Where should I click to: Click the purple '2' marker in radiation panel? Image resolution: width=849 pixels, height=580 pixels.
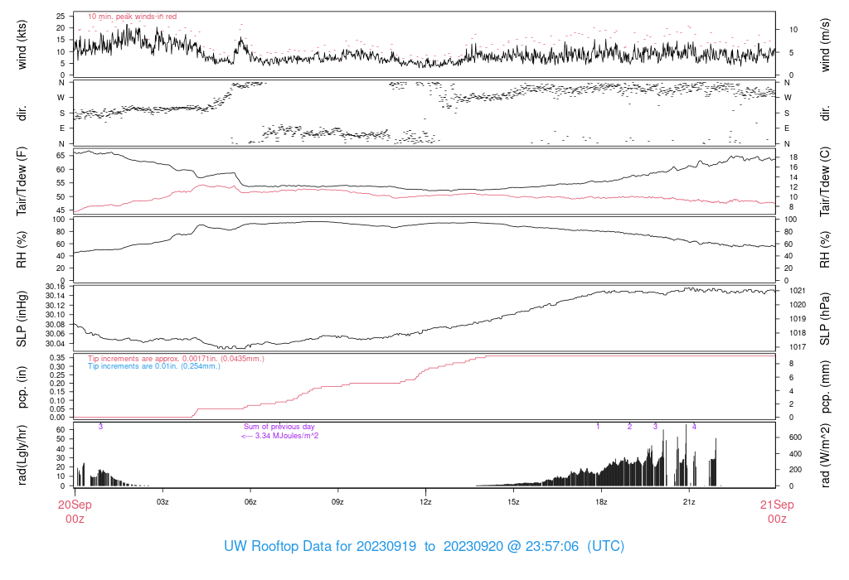(630, 427)
